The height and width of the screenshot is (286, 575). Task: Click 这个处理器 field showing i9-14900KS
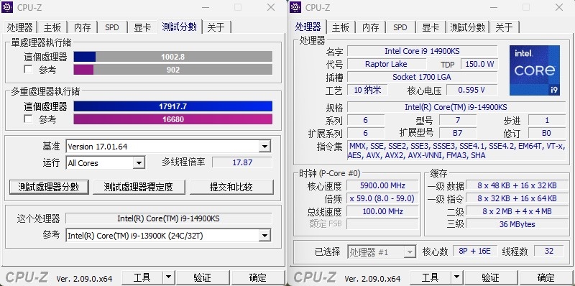pos(169,218)
